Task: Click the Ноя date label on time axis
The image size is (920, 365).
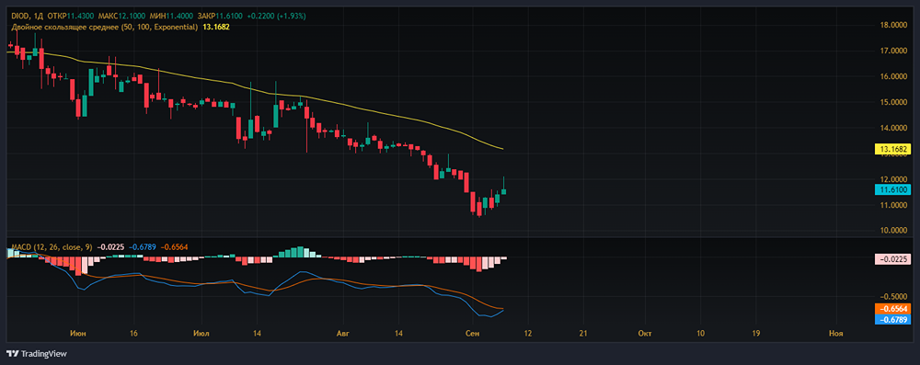Action: coord(836,334)
